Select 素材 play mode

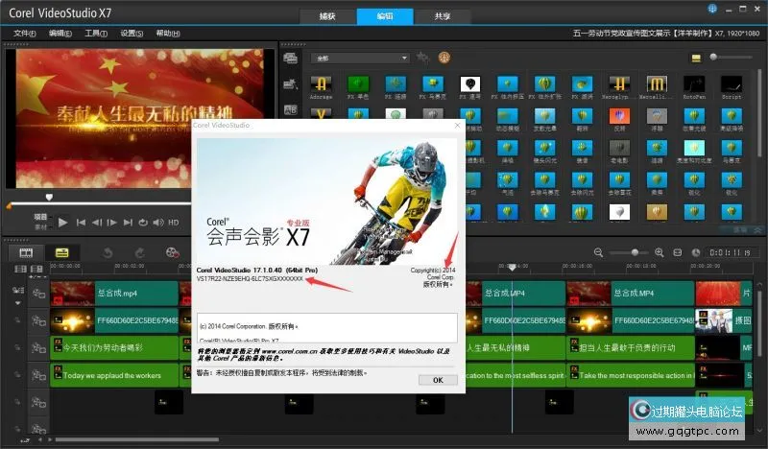click(40, 226)
